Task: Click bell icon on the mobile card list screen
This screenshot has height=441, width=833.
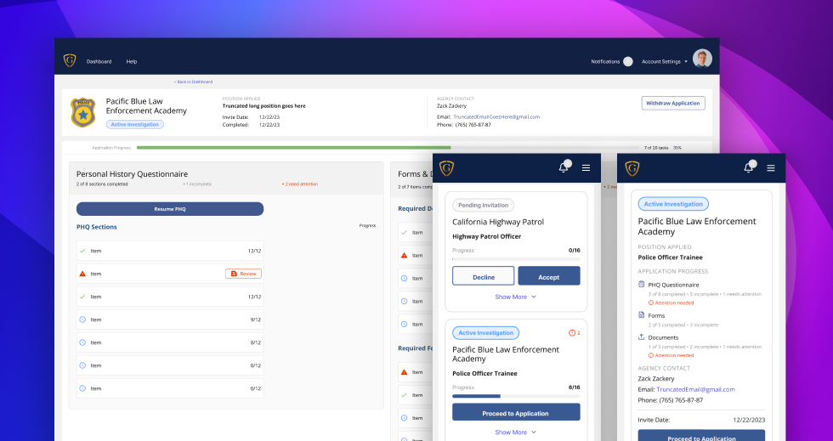Action: click(x=564, y=168)
